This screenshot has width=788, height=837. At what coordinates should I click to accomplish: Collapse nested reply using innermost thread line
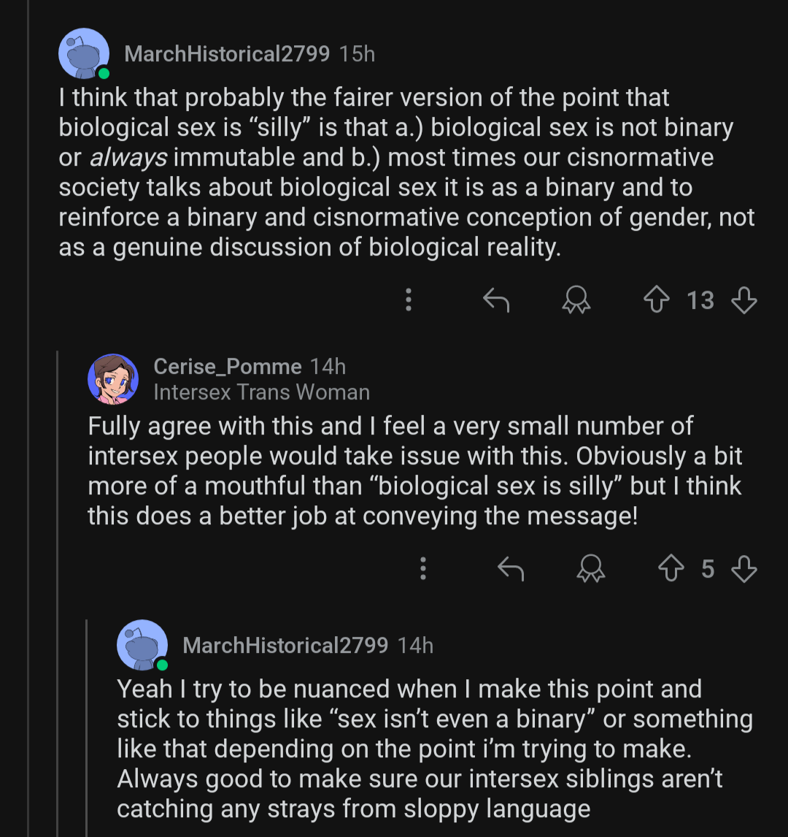[x=86, y=728]
